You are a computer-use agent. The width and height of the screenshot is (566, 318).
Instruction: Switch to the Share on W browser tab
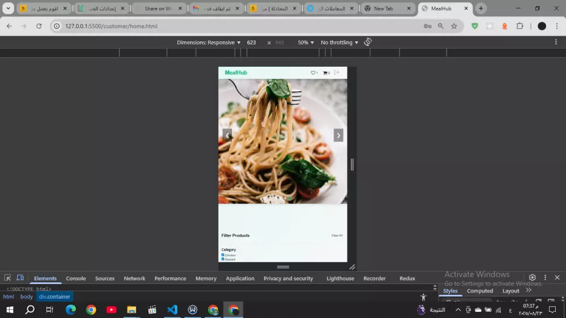pos(159,8)
